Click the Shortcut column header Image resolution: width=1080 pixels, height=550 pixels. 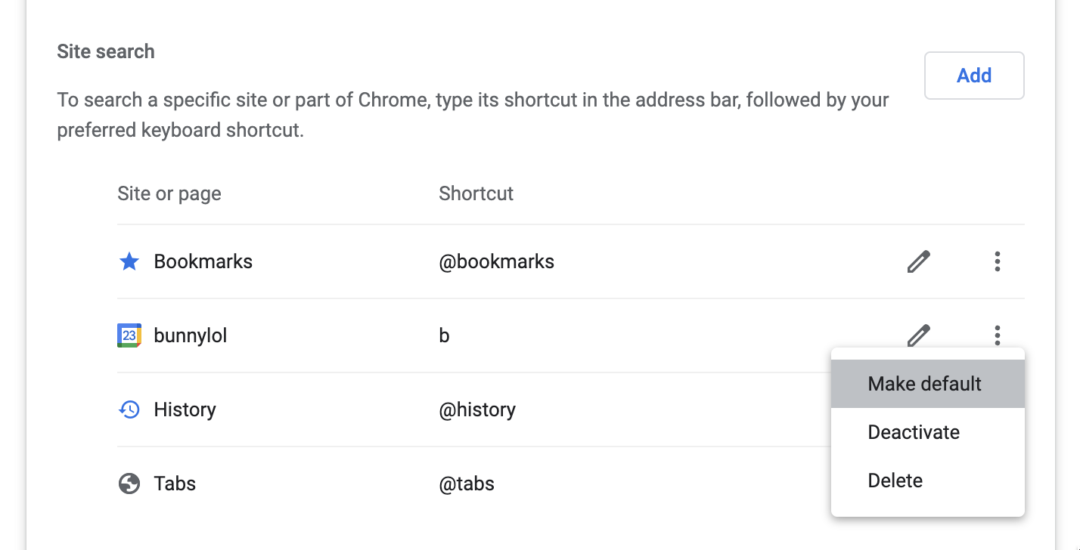click(x=476, y=193)
